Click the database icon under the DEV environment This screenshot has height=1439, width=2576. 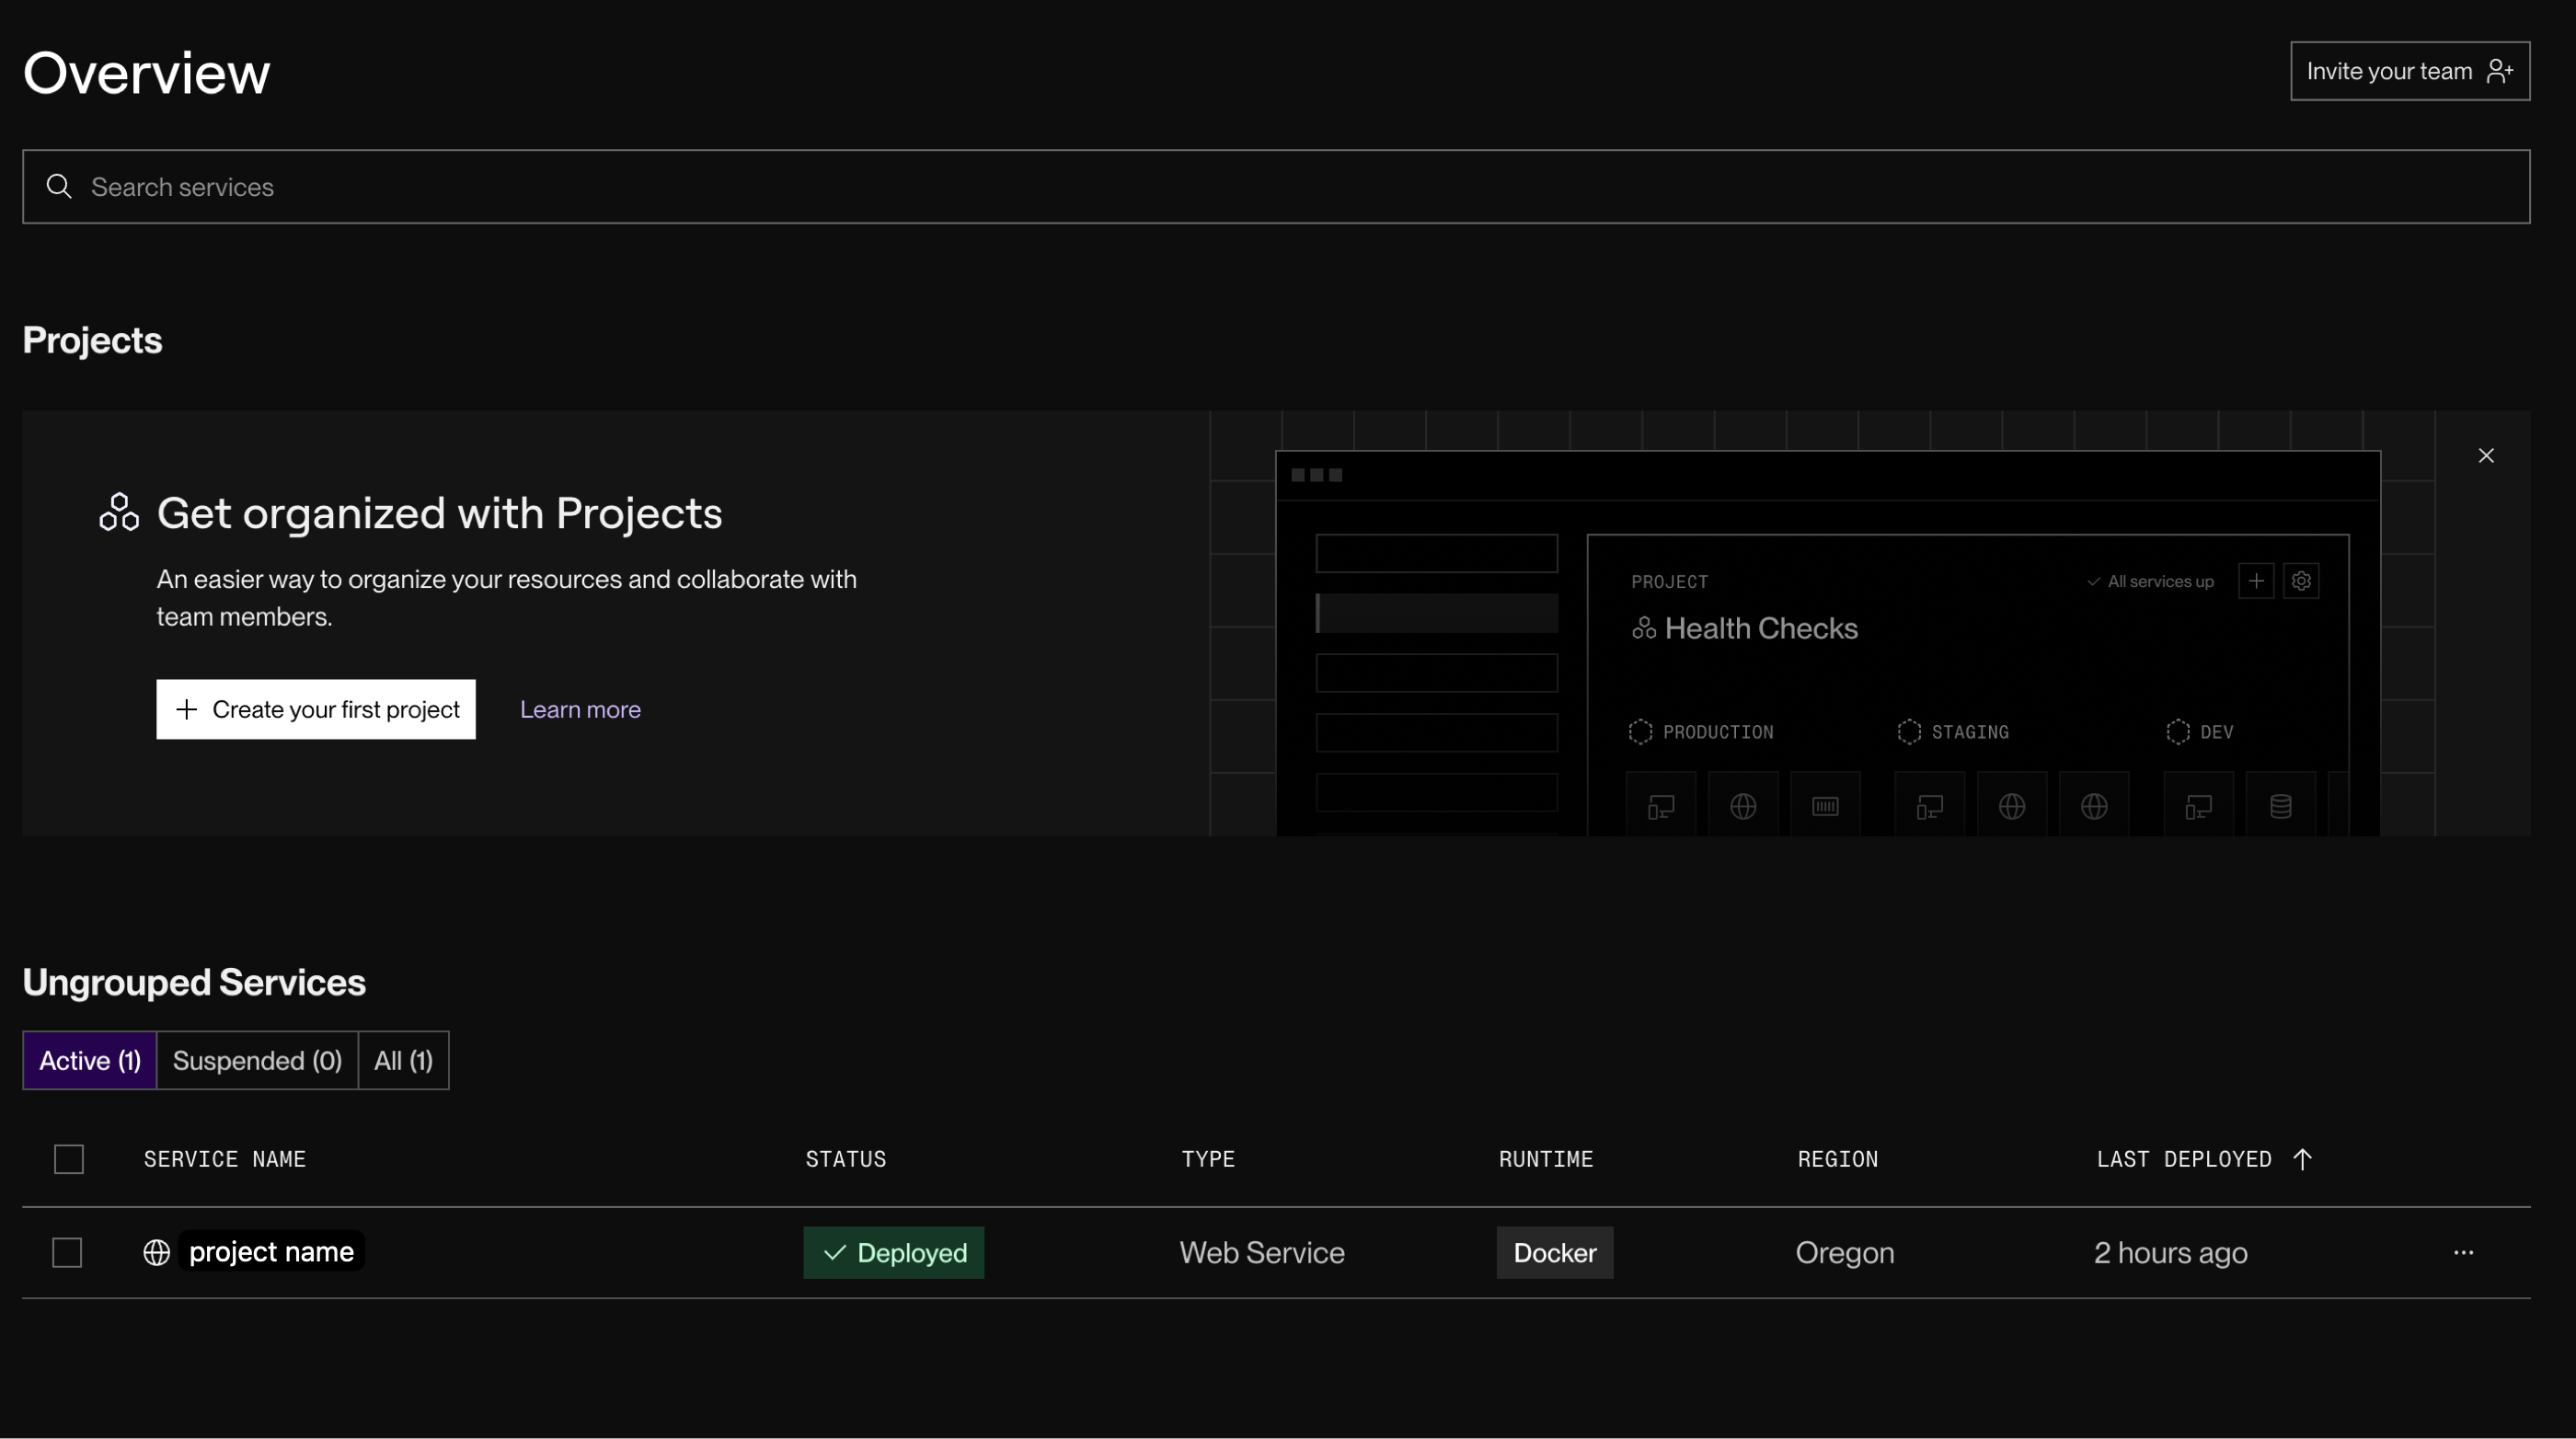click(2280, 805)
